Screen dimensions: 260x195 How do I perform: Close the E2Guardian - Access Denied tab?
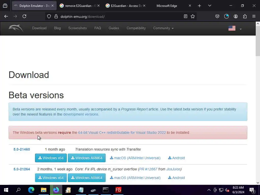(144, 6)
